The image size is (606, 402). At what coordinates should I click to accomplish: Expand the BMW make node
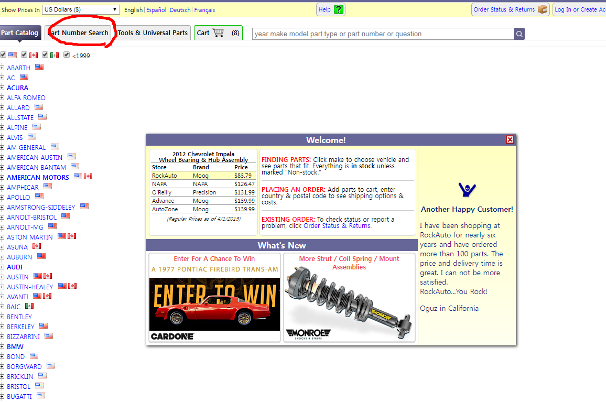2,347
